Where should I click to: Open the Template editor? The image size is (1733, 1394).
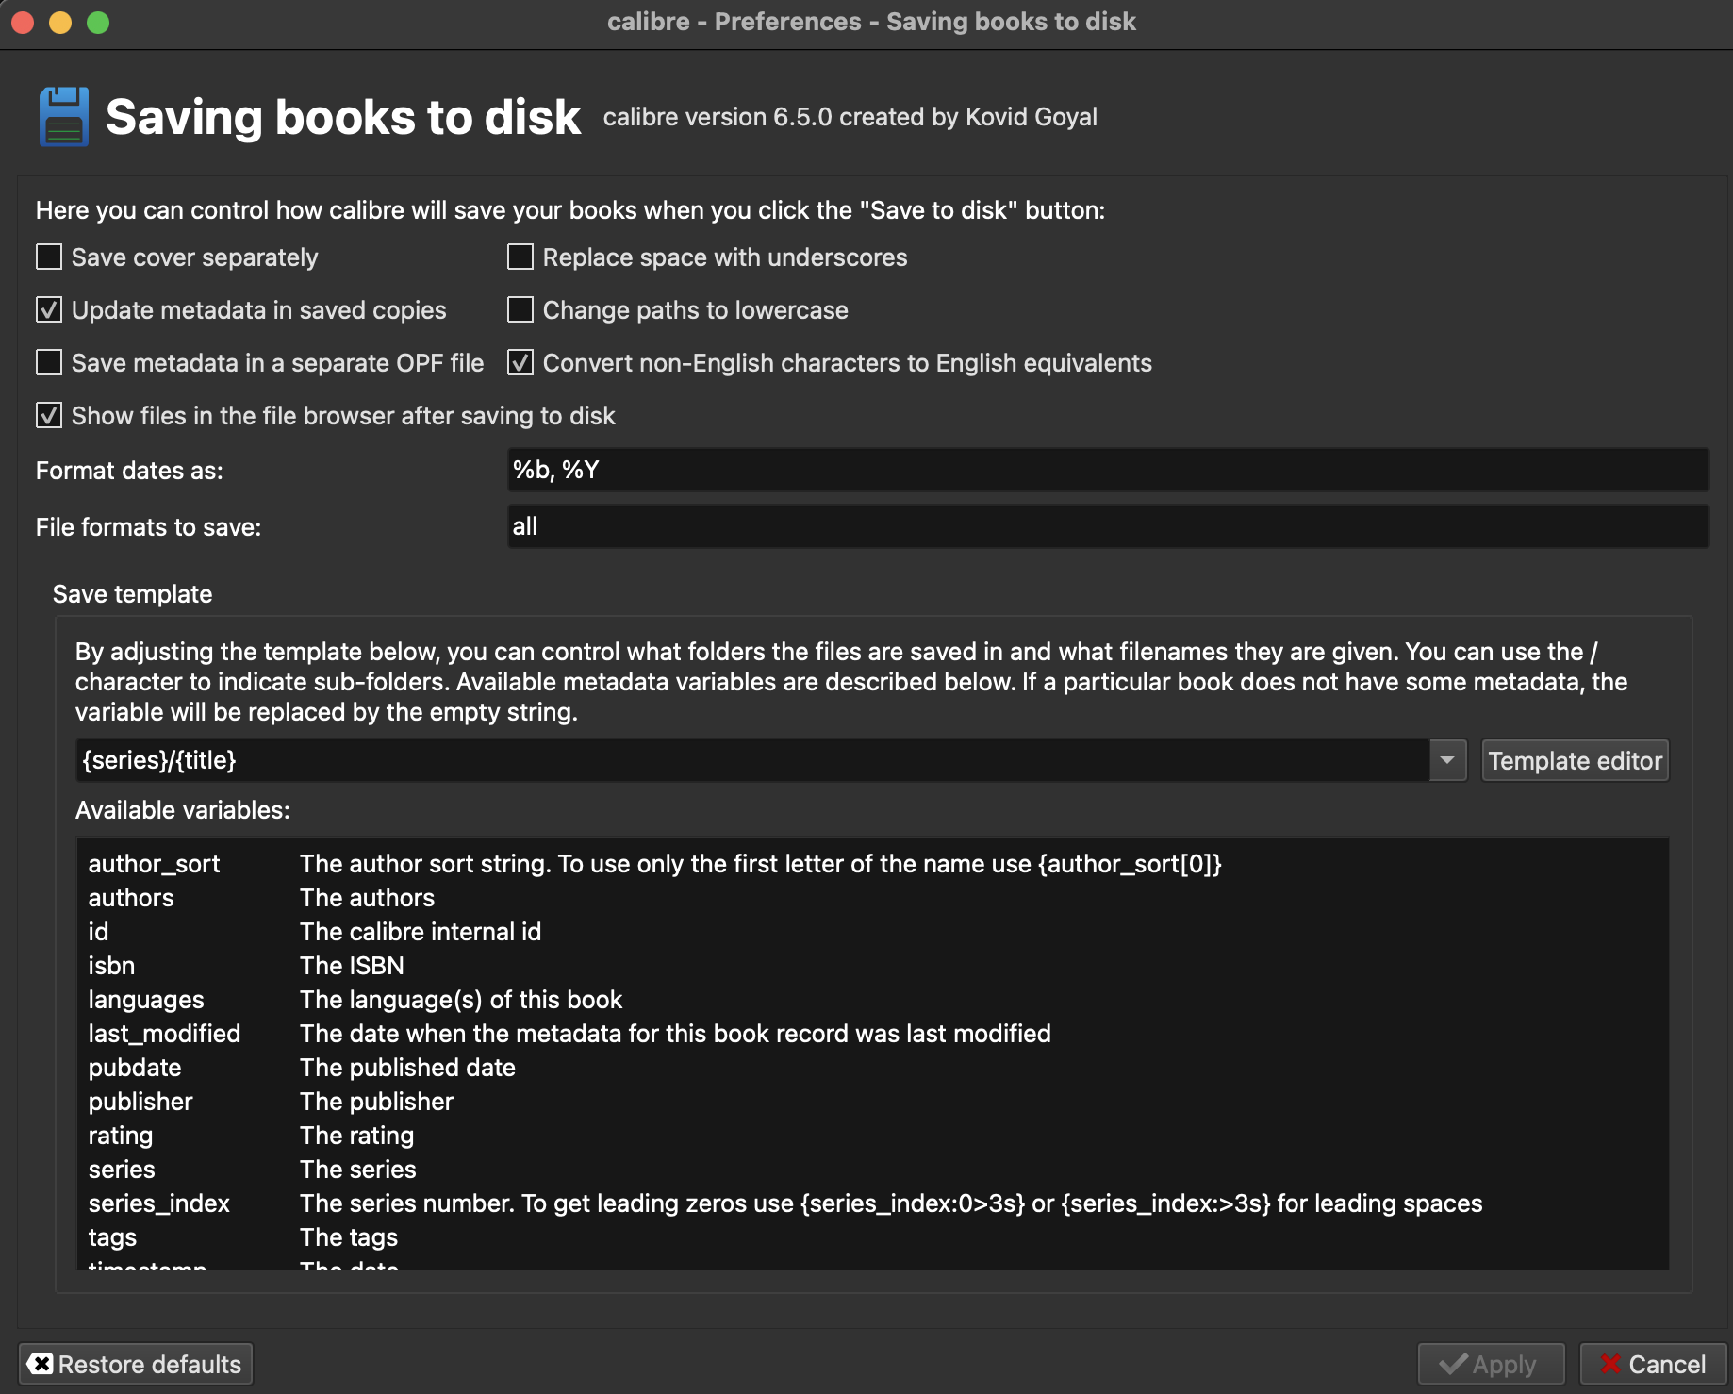coord(1575,760)
